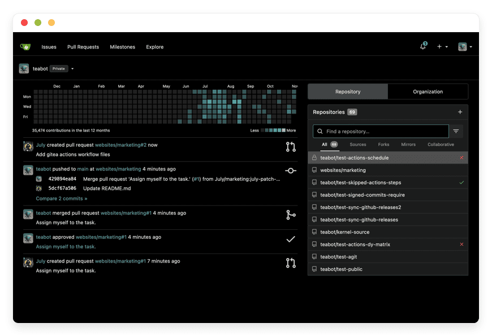This screenshot has width=492, height=336.
Task: Click a bright July cell in contribution heatmap
Action: [210, 102]
